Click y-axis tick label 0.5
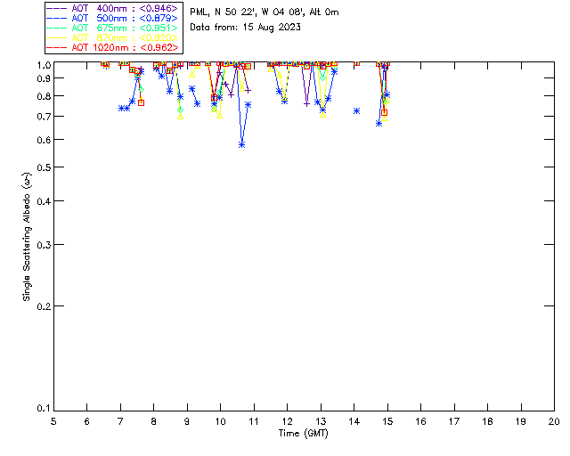 tap(44, 167)
